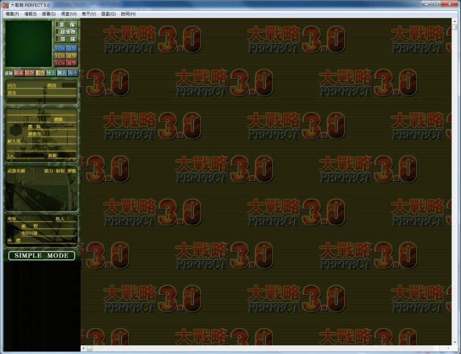Select the 地上 ground unit filter
461x354 pixels.
pos(51,73)
